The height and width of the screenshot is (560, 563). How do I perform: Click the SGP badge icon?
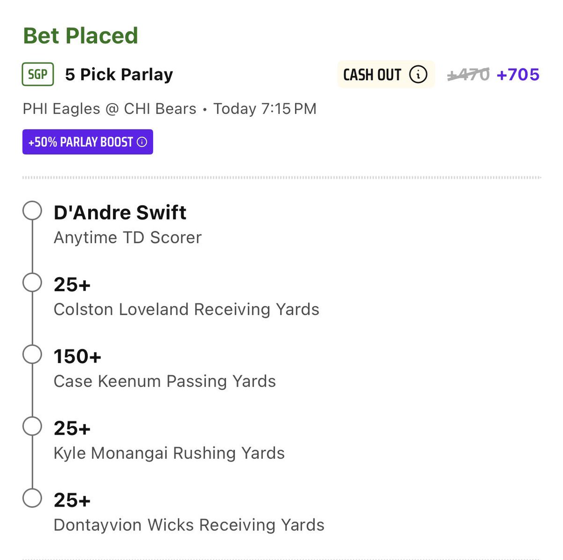pyautogui.click(x=38, y=74)
